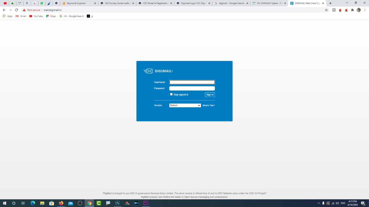Click the DIGIMAIL envelope logo
369x207 pixels.
point(158,71)
